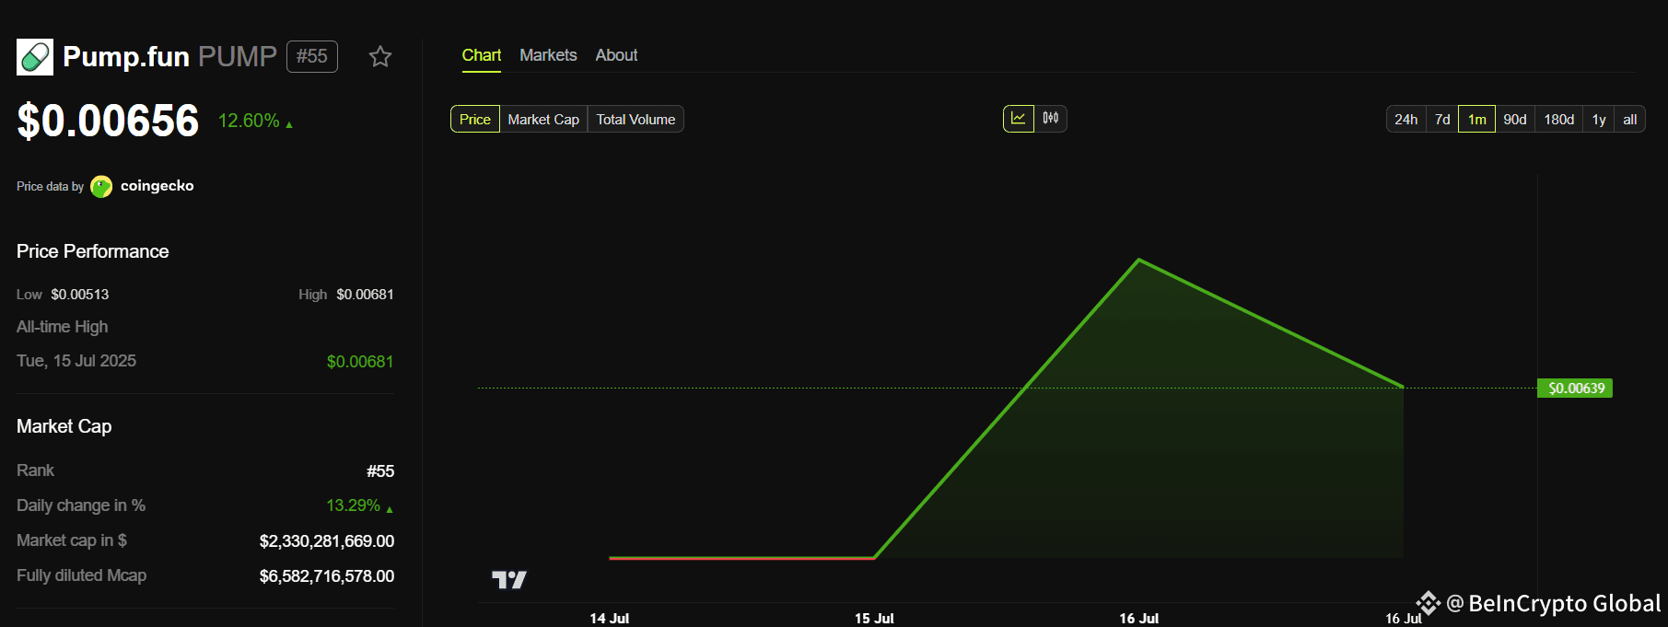Click the Price Performance heading
The image size is (1668, 627).
tap(93, 251)
